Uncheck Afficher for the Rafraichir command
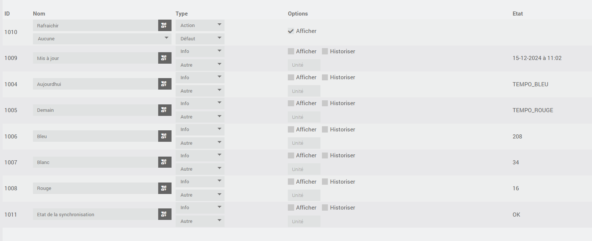Viewport: 592px width, 241px height. tap(291, 31)
